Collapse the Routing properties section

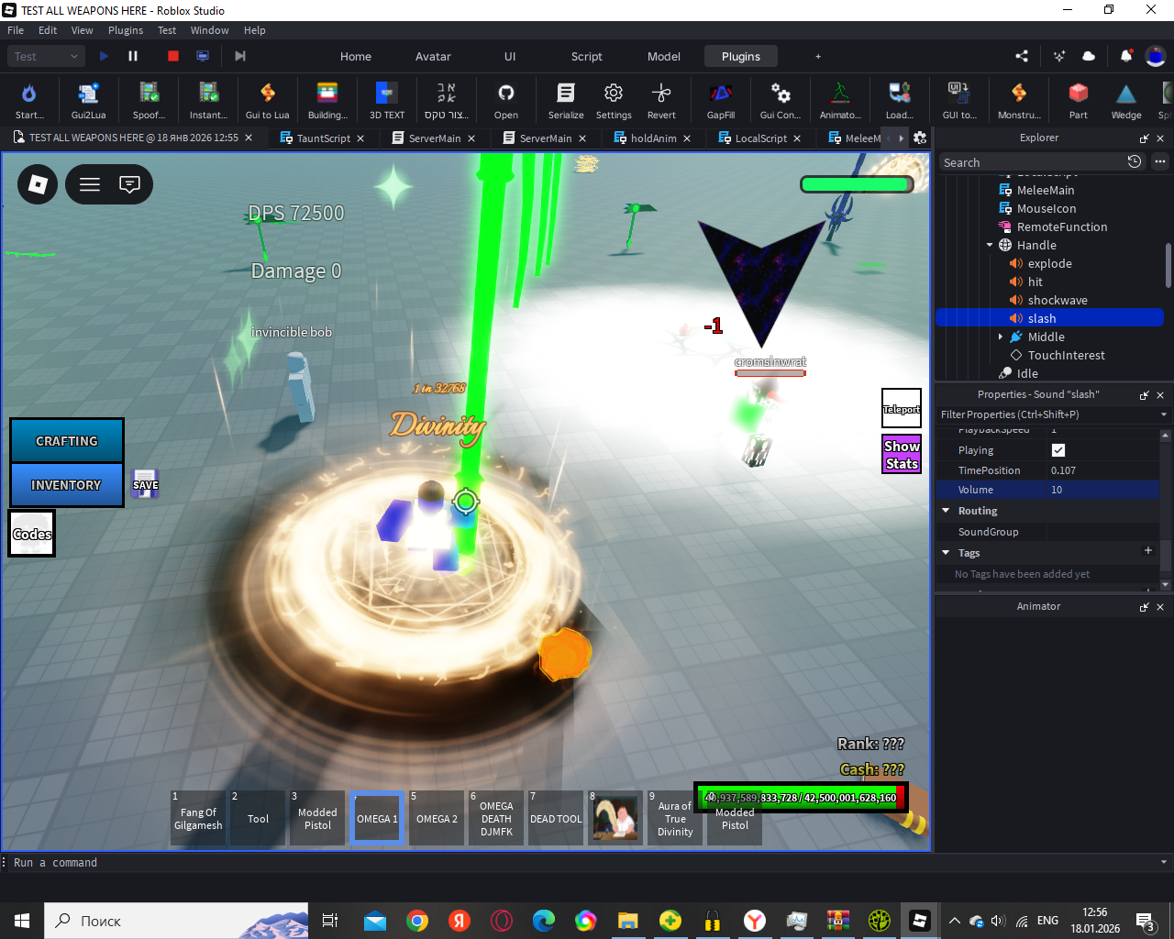click(x=946, y=511)
